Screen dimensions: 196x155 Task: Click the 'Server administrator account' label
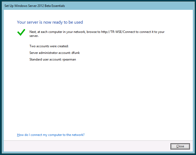click(x=50, y=53)
